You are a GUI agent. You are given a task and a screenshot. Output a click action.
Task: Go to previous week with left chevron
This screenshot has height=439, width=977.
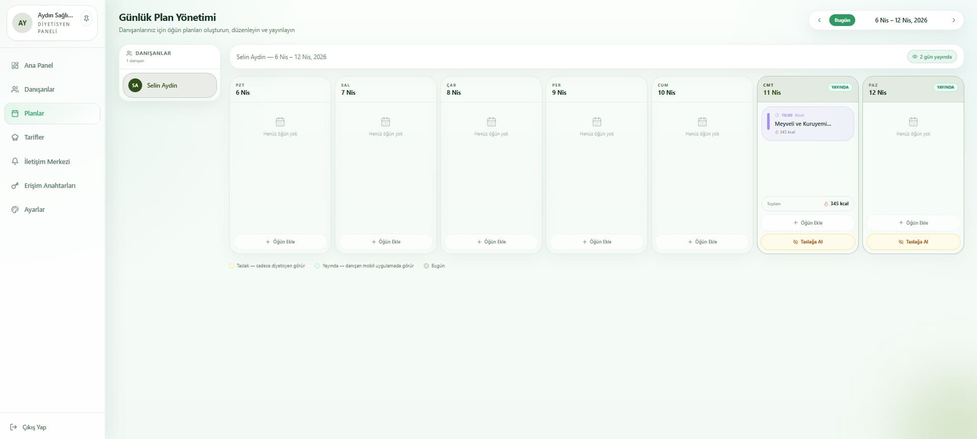[x=819, y=20]
